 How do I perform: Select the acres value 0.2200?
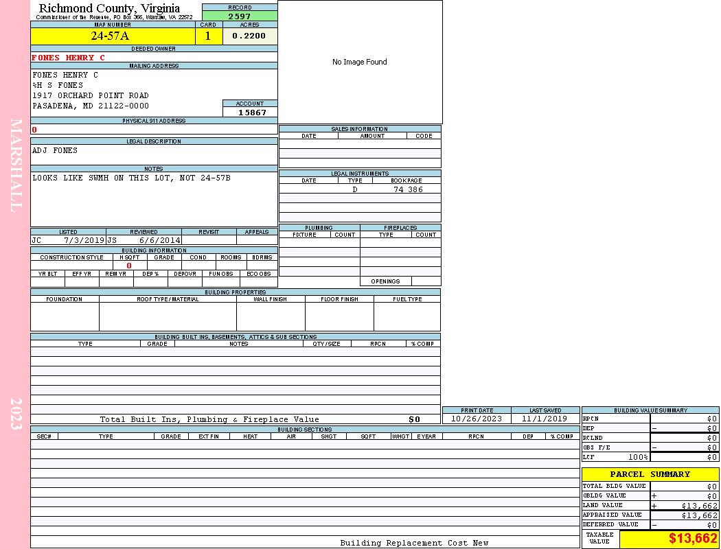(249, 36)
